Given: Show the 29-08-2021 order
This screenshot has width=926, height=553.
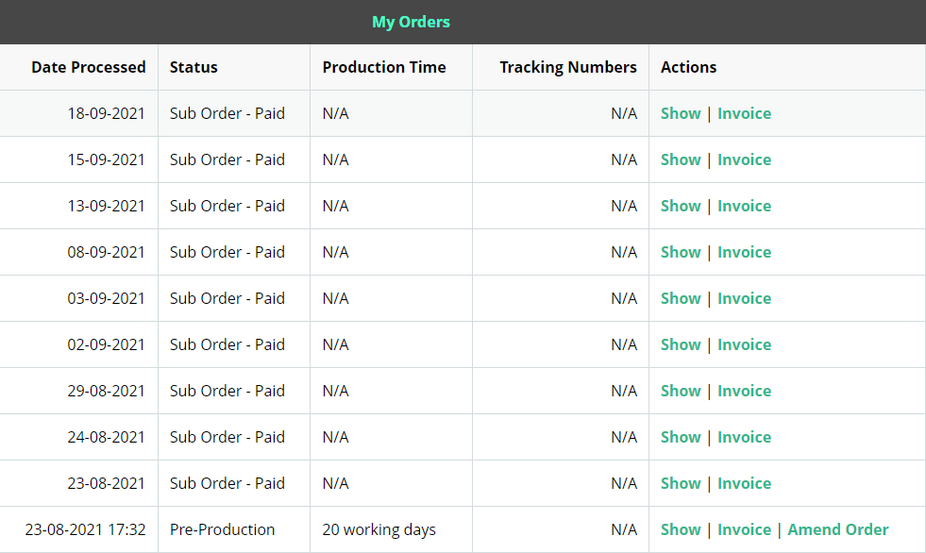Looking at the screenshot, I should point(681,391).
